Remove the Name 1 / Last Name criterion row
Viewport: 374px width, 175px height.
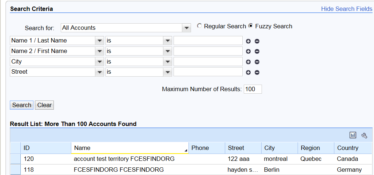257,41
